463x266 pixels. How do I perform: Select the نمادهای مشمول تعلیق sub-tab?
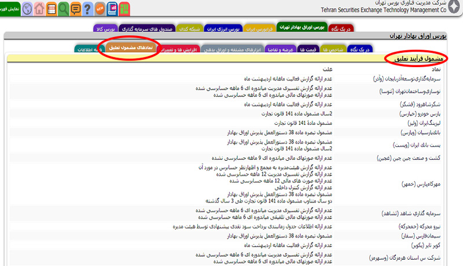[x=131, y=48]
